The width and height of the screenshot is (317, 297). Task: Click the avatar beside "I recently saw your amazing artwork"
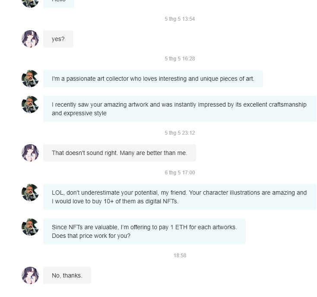(x=30, y=104)
